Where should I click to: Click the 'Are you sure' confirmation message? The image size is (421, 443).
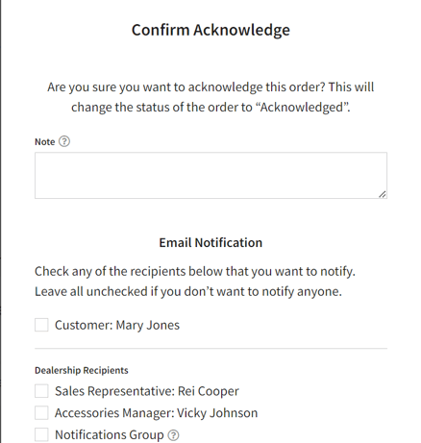pos(210,97)
